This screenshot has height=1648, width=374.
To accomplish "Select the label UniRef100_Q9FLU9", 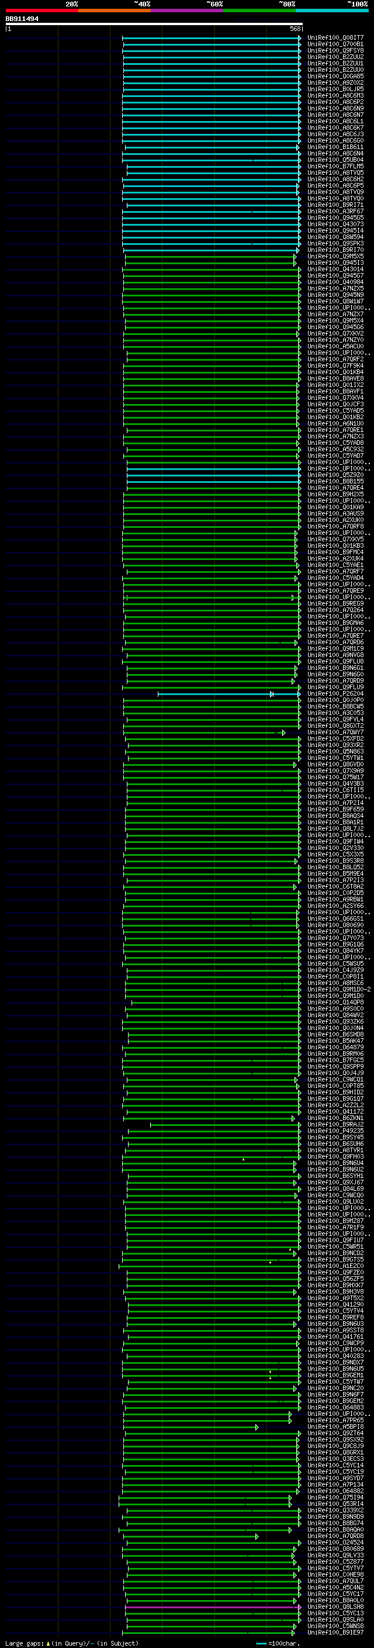I will [x=335, y=687].
